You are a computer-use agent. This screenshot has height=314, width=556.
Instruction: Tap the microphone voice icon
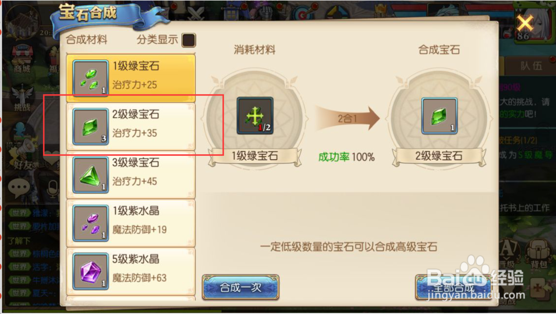click(x=53, y=189)
